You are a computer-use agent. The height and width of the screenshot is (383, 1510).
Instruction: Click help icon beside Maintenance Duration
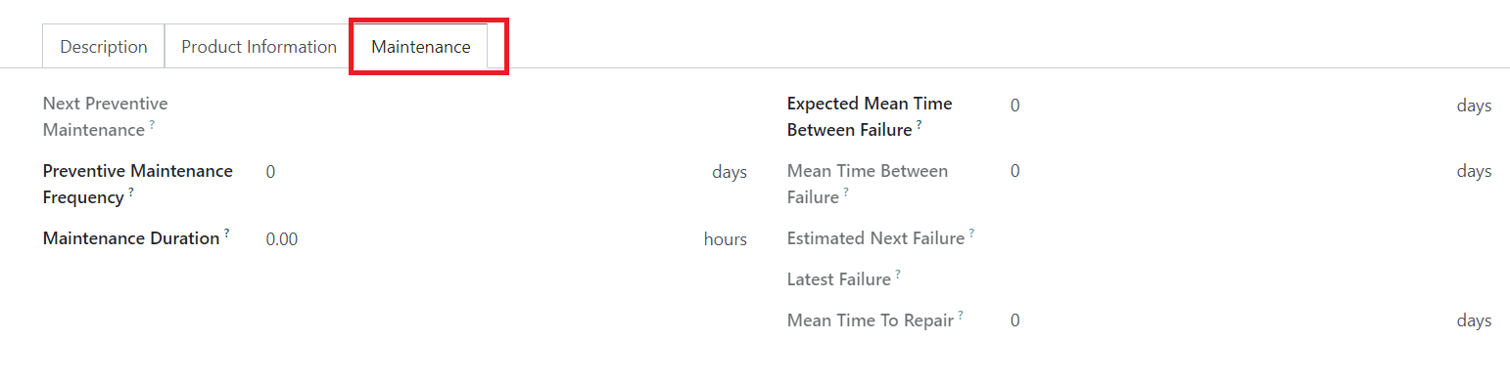(x=227, y=233)
